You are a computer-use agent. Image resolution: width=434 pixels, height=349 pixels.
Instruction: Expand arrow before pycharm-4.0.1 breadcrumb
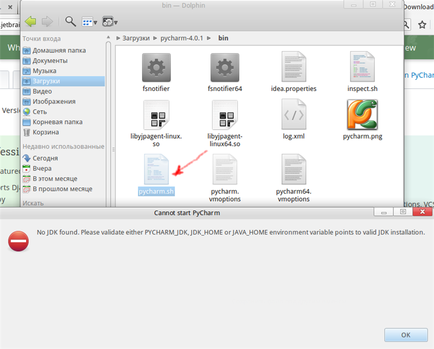[155, 38]
